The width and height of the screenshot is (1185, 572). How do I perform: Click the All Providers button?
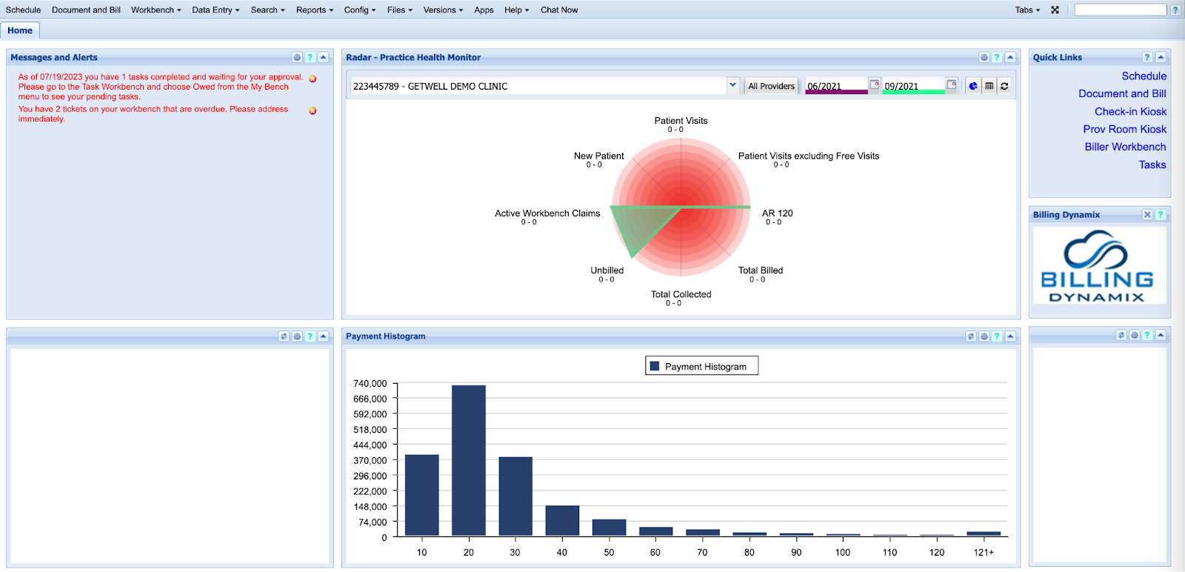point(771,86)
